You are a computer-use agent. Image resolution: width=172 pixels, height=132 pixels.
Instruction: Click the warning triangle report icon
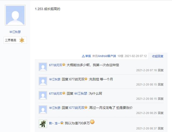[x=83, y=56]
